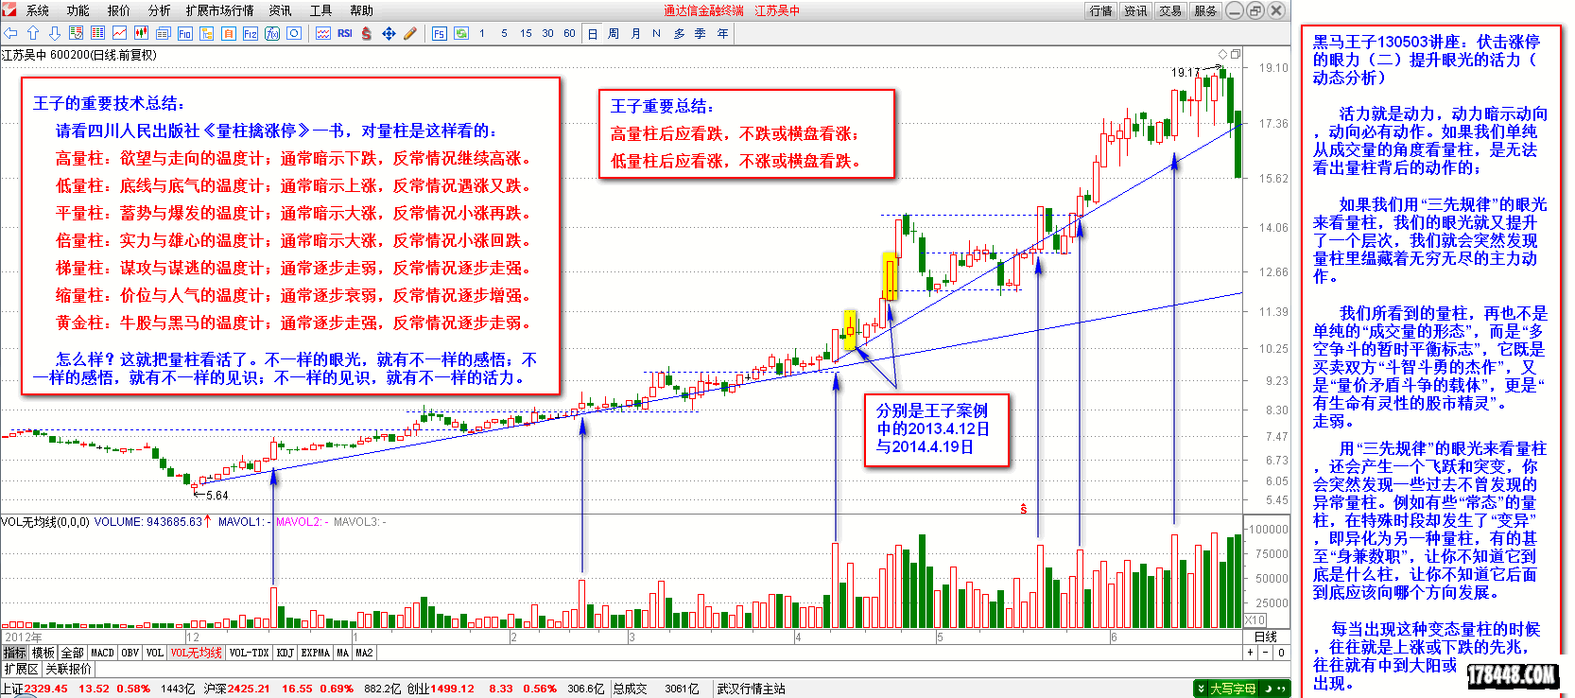Click the multi-window pages icon in toolbar
This screenshot has height=698, width=1575.
coord(163,33)
